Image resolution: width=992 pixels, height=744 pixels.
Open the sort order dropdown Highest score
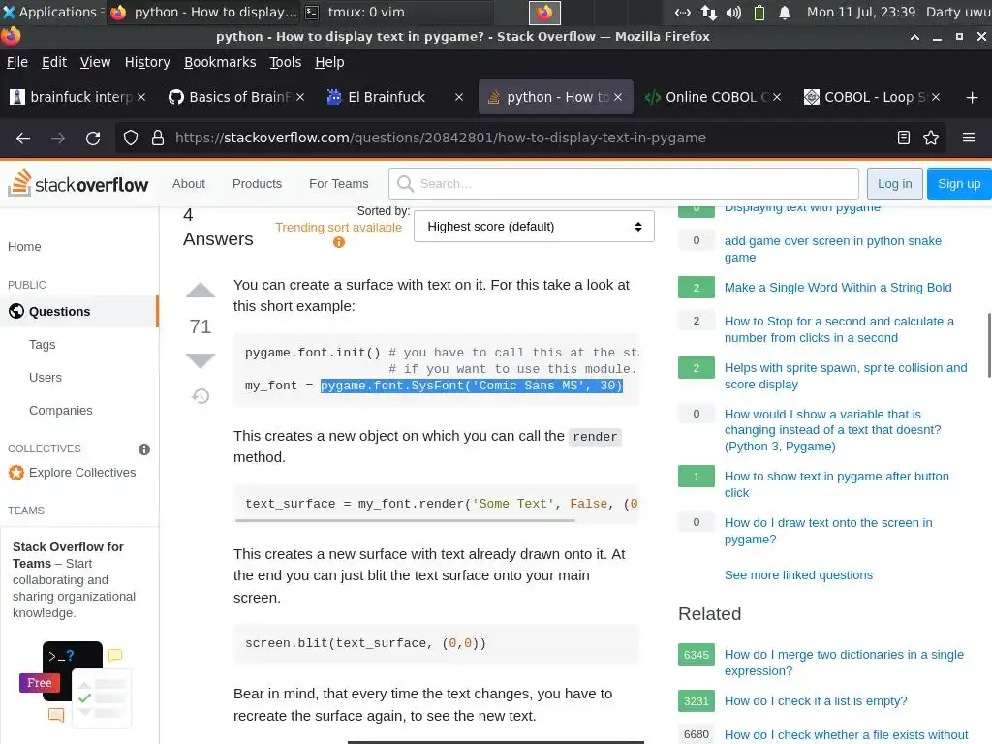[x=534, y=227]
